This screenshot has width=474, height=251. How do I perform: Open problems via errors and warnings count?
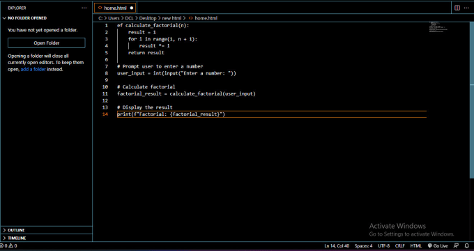point(9,246)
